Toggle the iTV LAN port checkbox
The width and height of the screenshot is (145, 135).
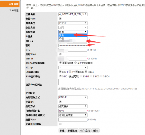(70, 71)
